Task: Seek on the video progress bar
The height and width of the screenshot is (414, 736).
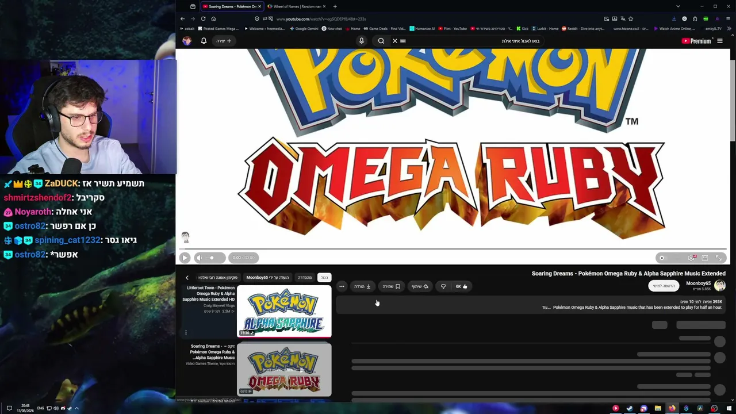Action: [x=453, y=249]
